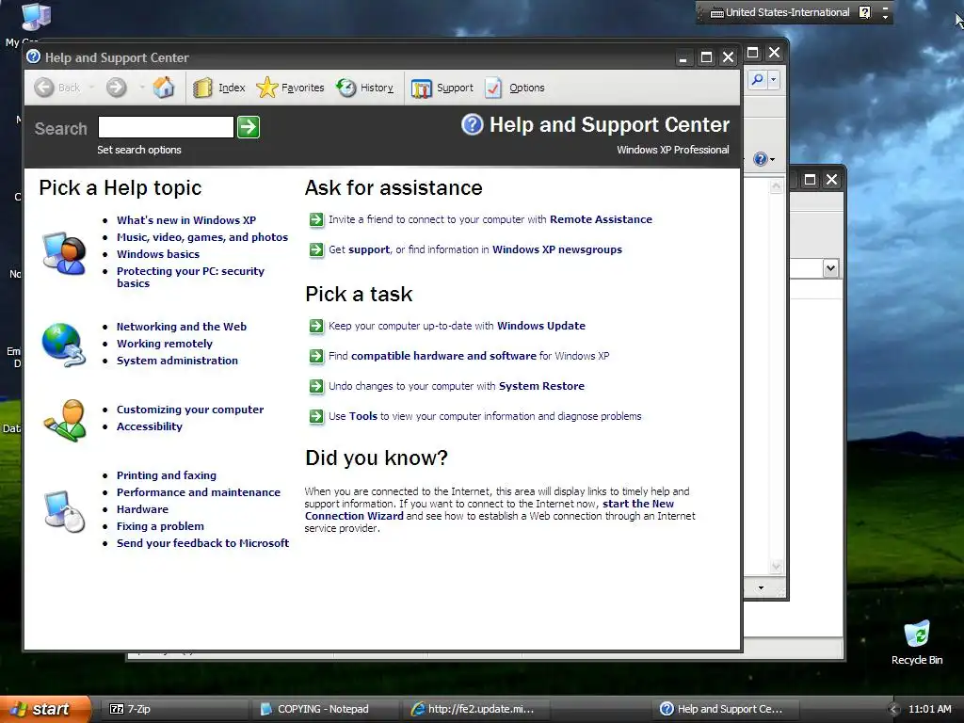Open System administration topic

click(177, 361)
